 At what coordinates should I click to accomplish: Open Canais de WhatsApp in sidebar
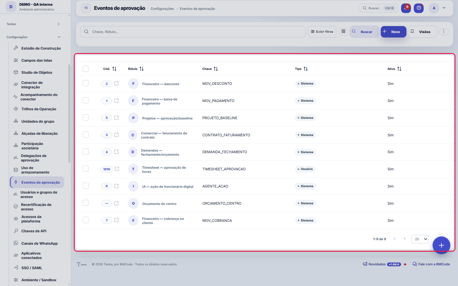(37, 243)
